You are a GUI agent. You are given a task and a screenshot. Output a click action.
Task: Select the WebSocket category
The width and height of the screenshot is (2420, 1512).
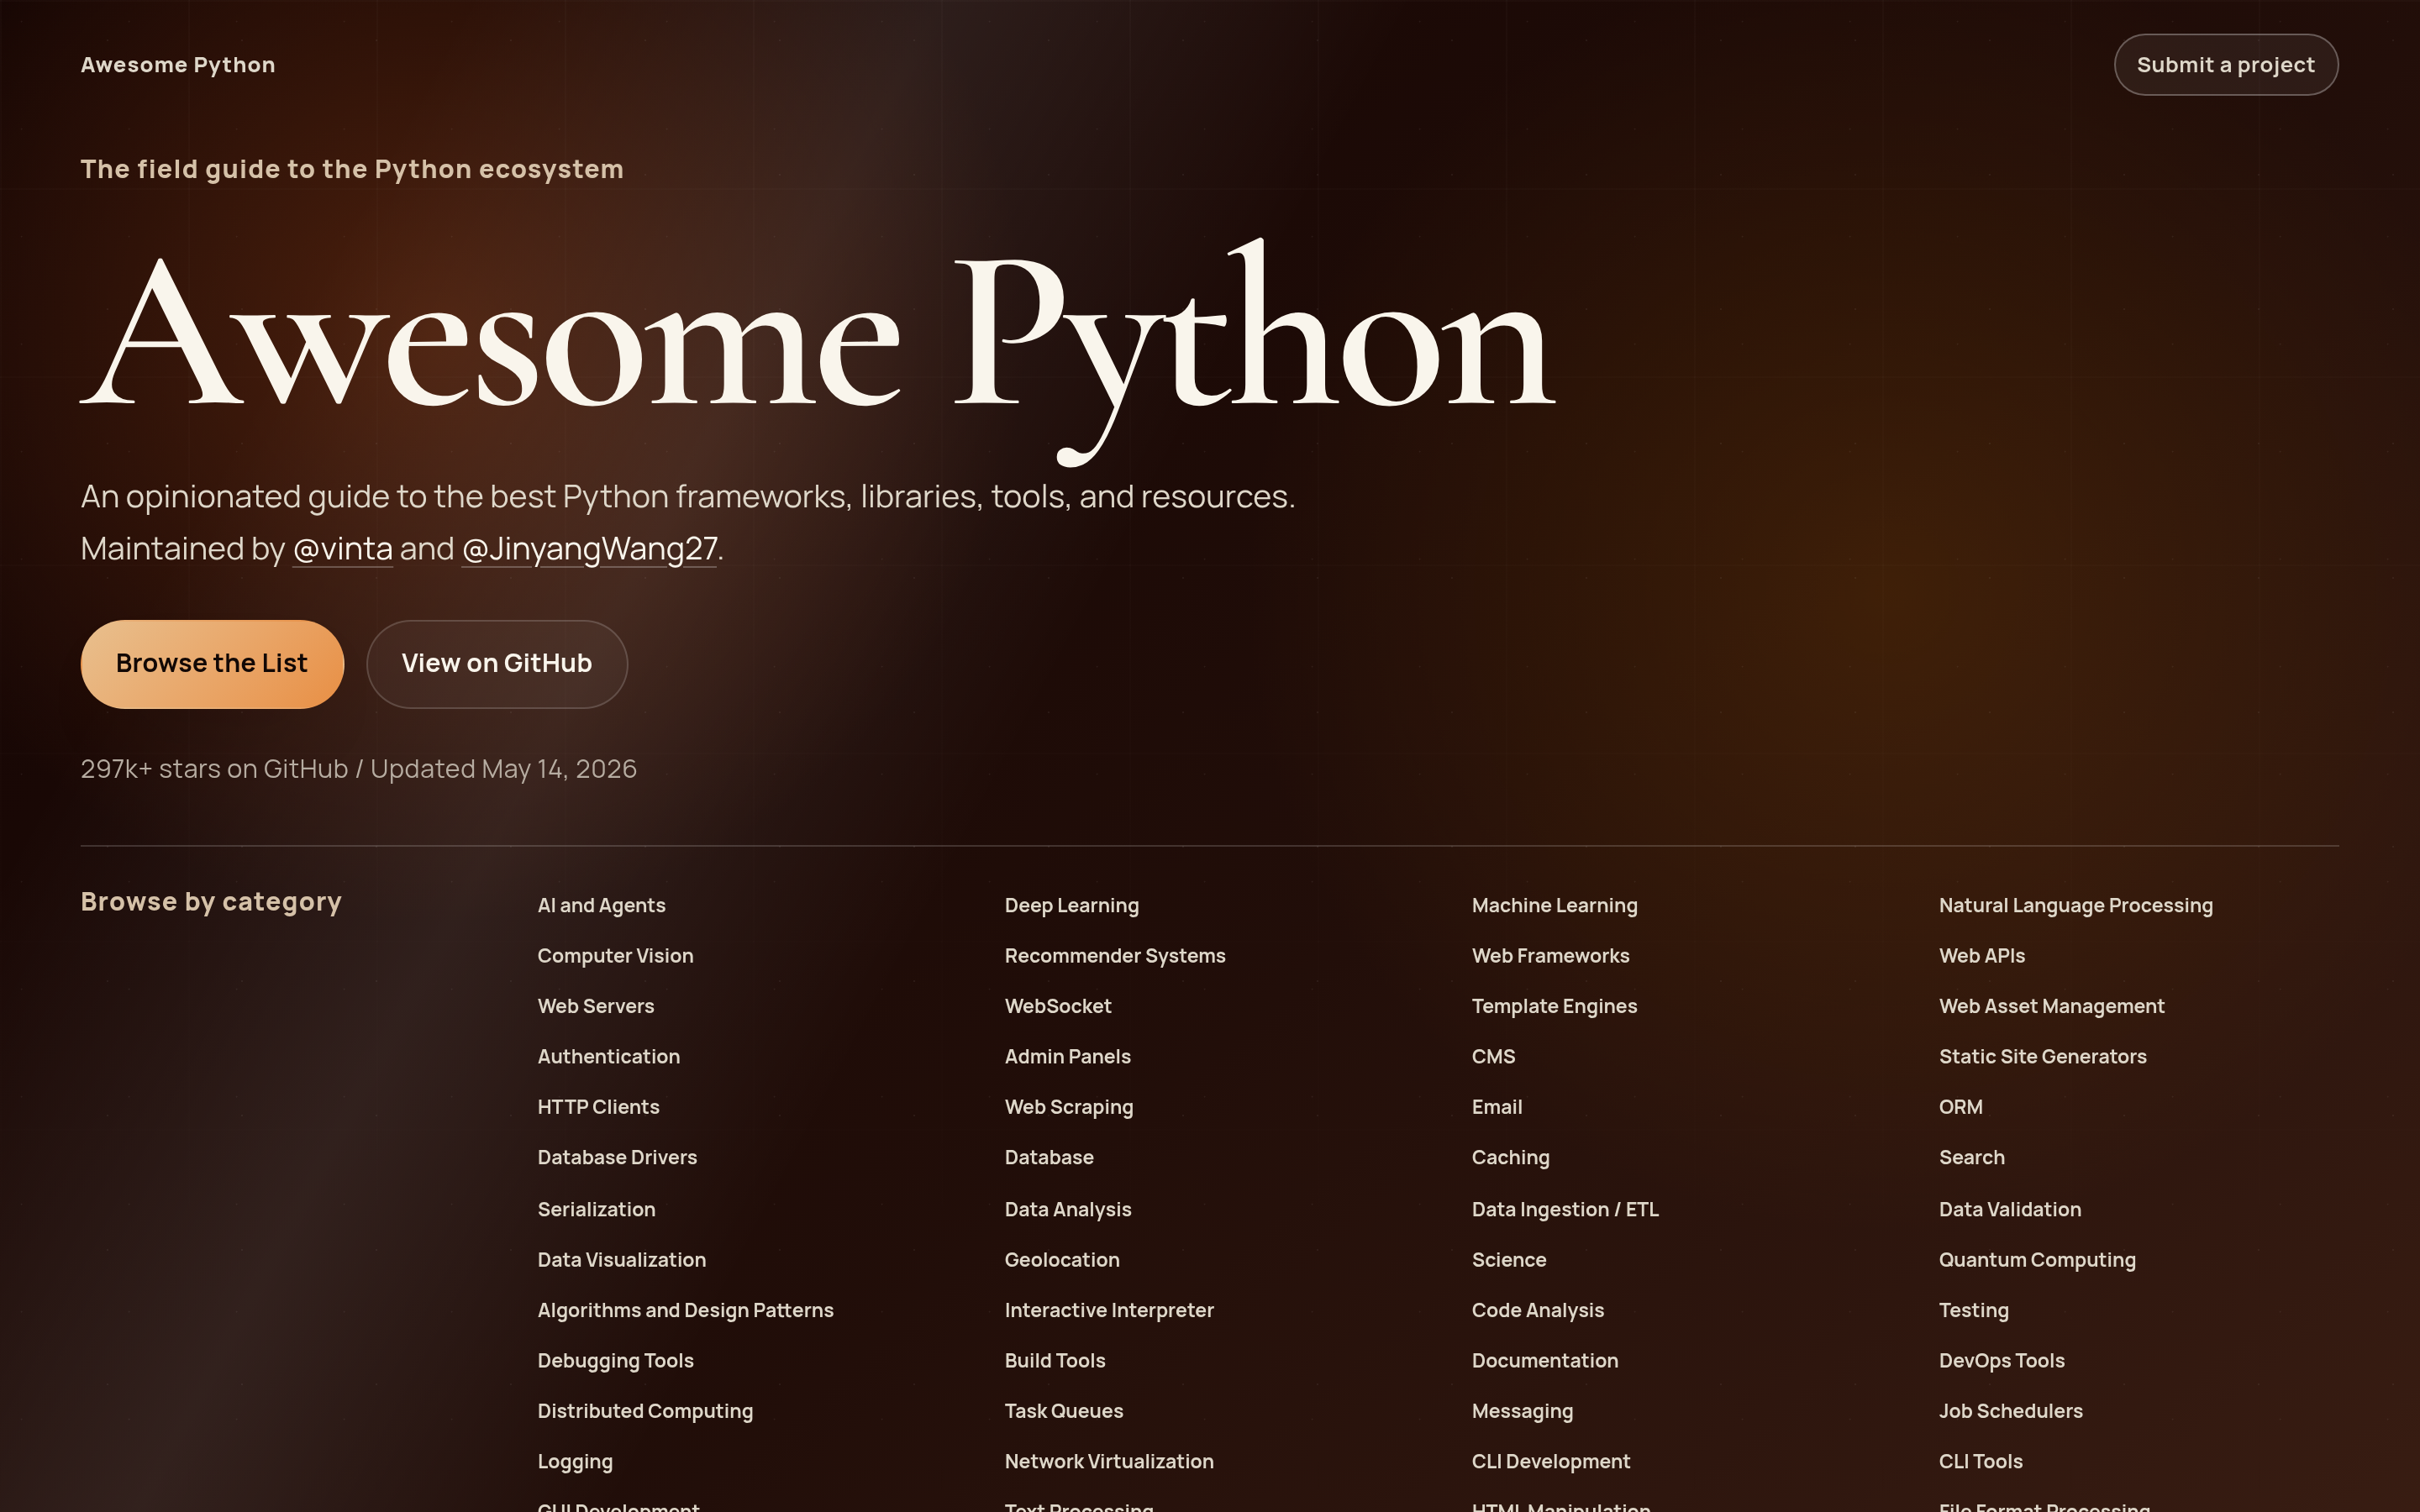tap(1057, 1006)
